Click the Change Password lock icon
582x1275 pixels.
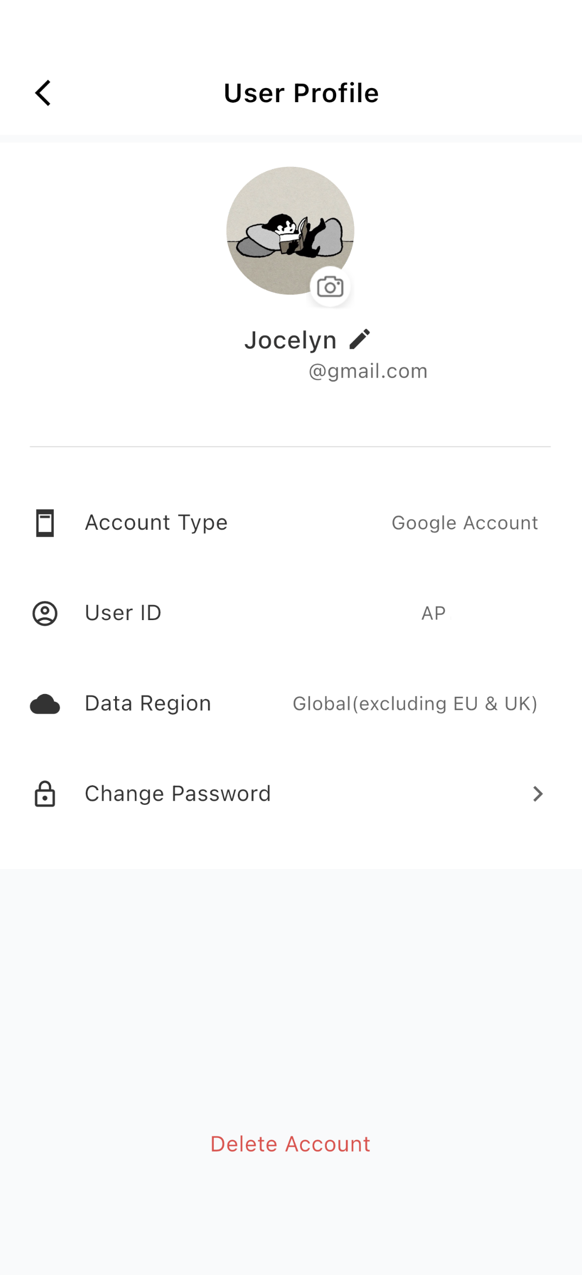[x=45, y=794]
